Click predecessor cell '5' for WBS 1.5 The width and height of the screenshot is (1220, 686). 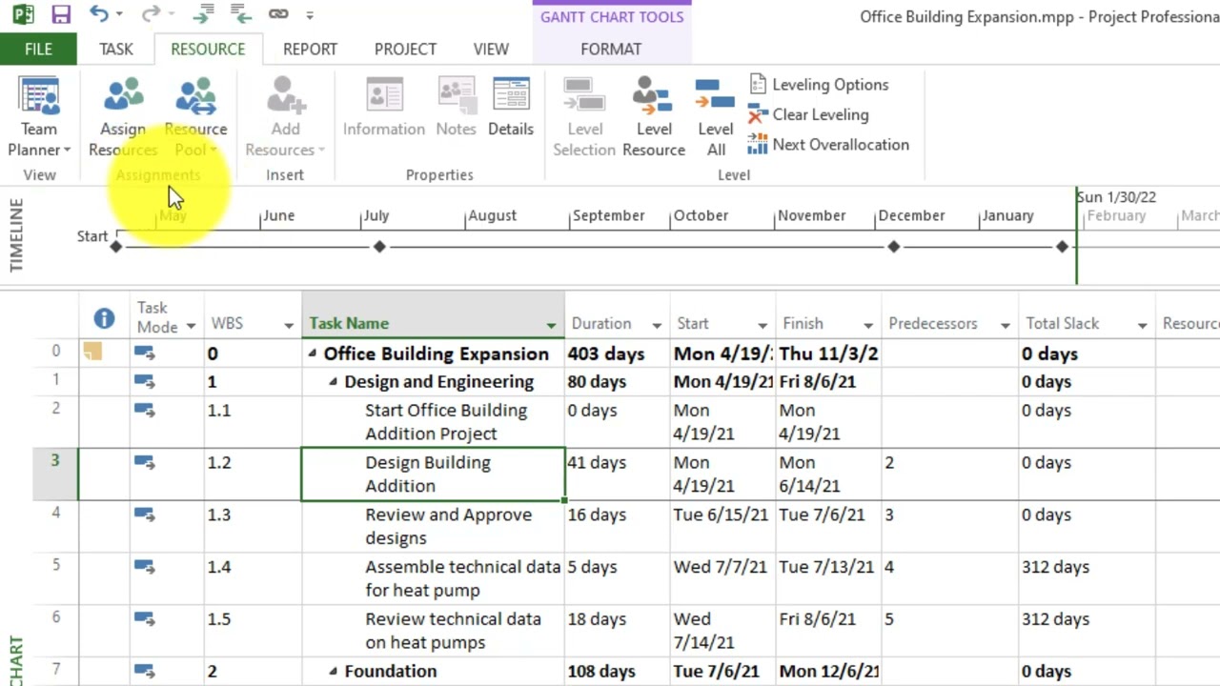[x=949, y=630]
